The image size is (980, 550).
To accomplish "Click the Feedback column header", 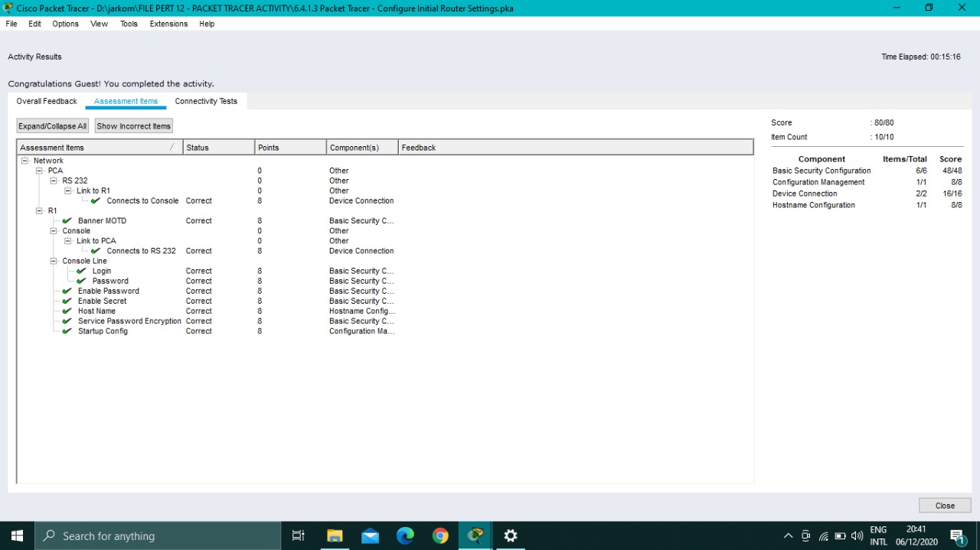I will [x=576, y=148].
